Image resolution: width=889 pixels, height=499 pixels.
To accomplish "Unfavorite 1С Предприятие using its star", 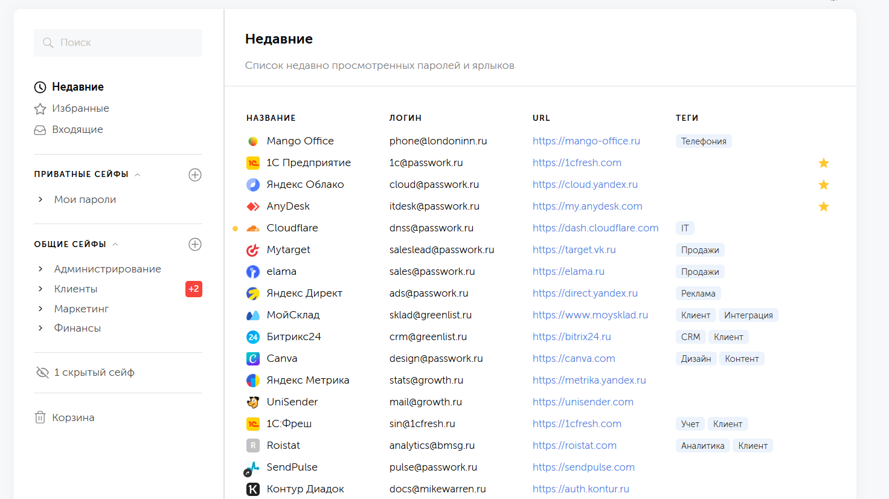I will click(823, 163).
